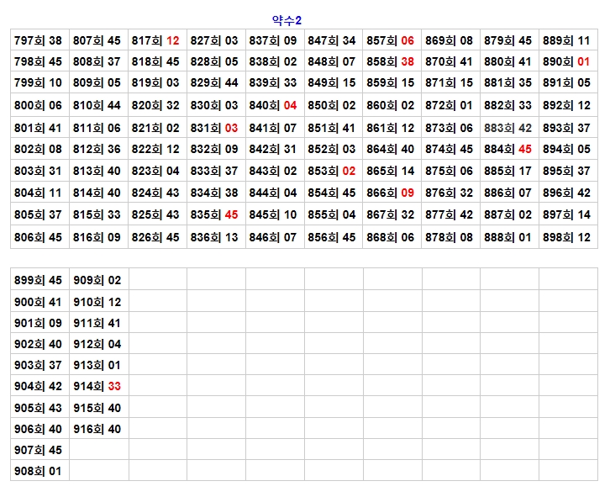Image resolution: width=610 pixels, height=497 pixels.
Task: Select the cell 840회 with red 04
Action: (273, 106)
